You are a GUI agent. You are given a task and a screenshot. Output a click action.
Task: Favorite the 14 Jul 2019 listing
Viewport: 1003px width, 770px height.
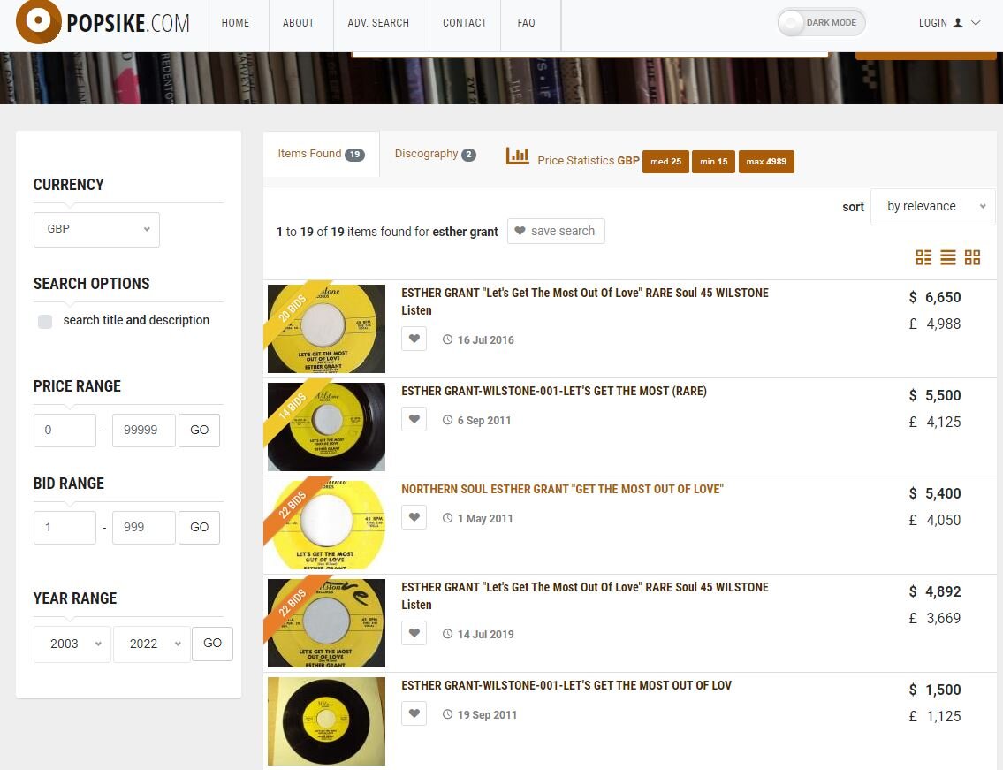tap(414, 633)
